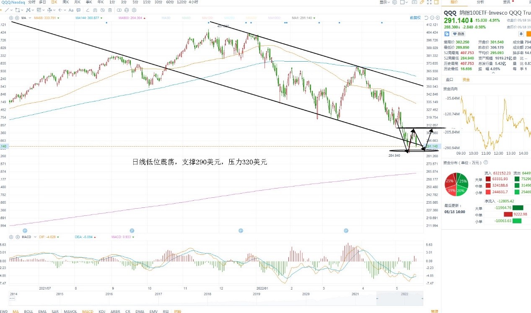
Task: Select the Aa text annotation tool
Action: coord(71,10)
